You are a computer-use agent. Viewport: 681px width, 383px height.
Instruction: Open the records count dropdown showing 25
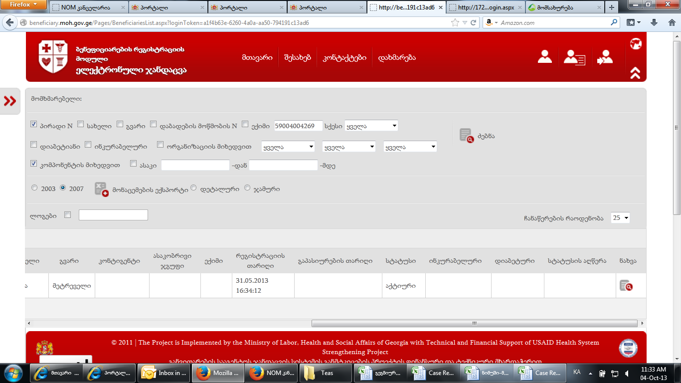[x=620, y=218]
